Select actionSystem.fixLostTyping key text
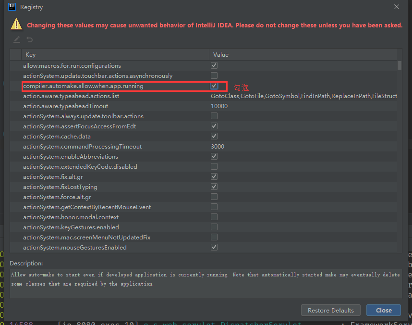 click(x=60, y=187)
